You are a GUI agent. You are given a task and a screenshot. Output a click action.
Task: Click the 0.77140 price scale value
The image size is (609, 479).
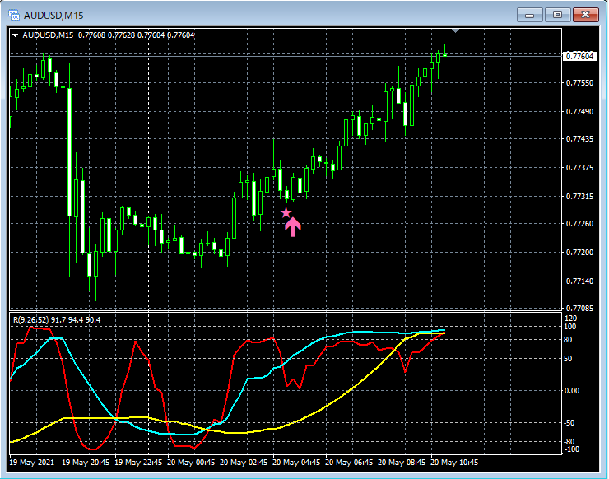click(x=580, y=281)
